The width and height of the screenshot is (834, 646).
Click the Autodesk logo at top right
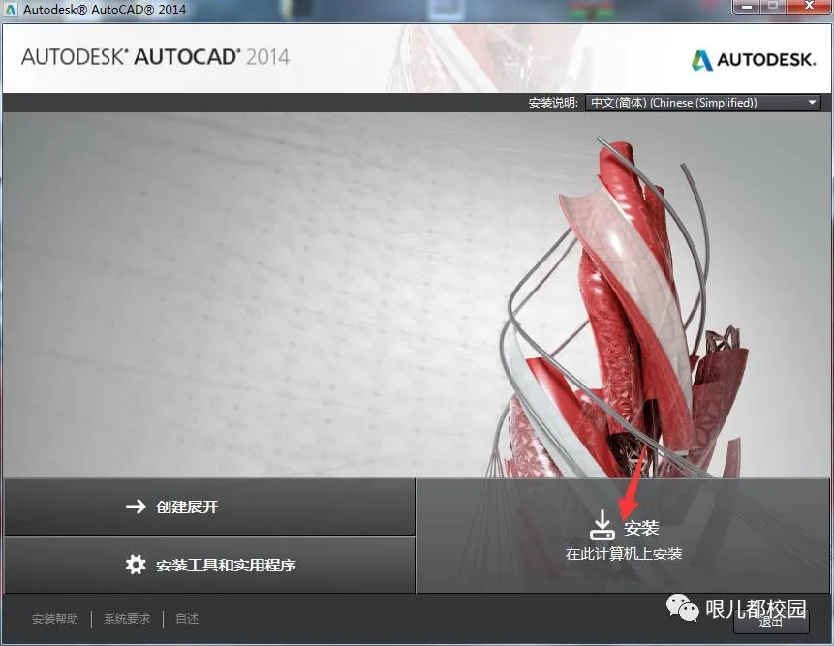[754, 60]
